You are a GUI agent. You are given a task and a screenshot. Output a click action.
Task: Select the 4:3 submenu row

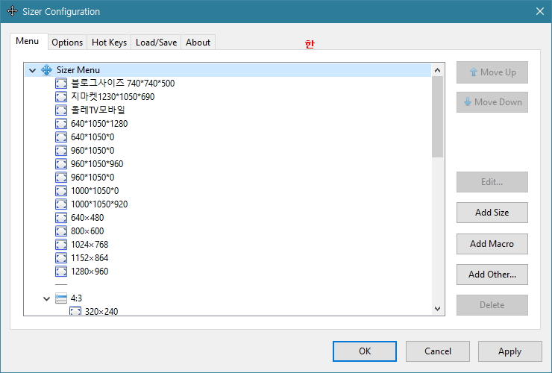point(76,298)
